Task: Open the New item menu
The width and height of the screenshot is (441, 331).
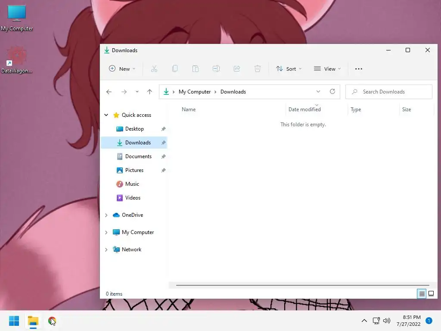Action: (122, 69)
